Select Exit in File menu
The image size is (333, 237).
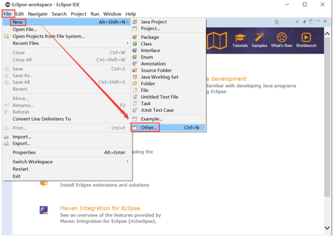(67, 176)
